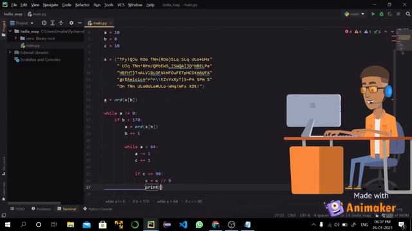The width and height of the screenshot is (412, 231).
Task: Open the Problems tool window
Action: click(x=41, y=209)
